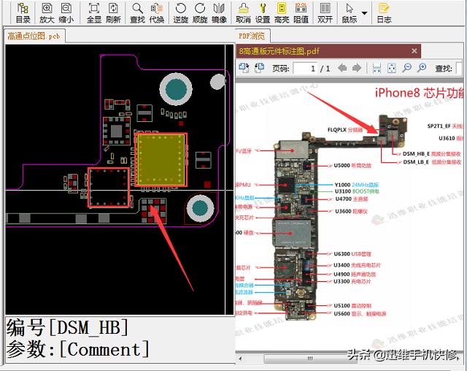Click the 缩小 zoom out tool

66,12
